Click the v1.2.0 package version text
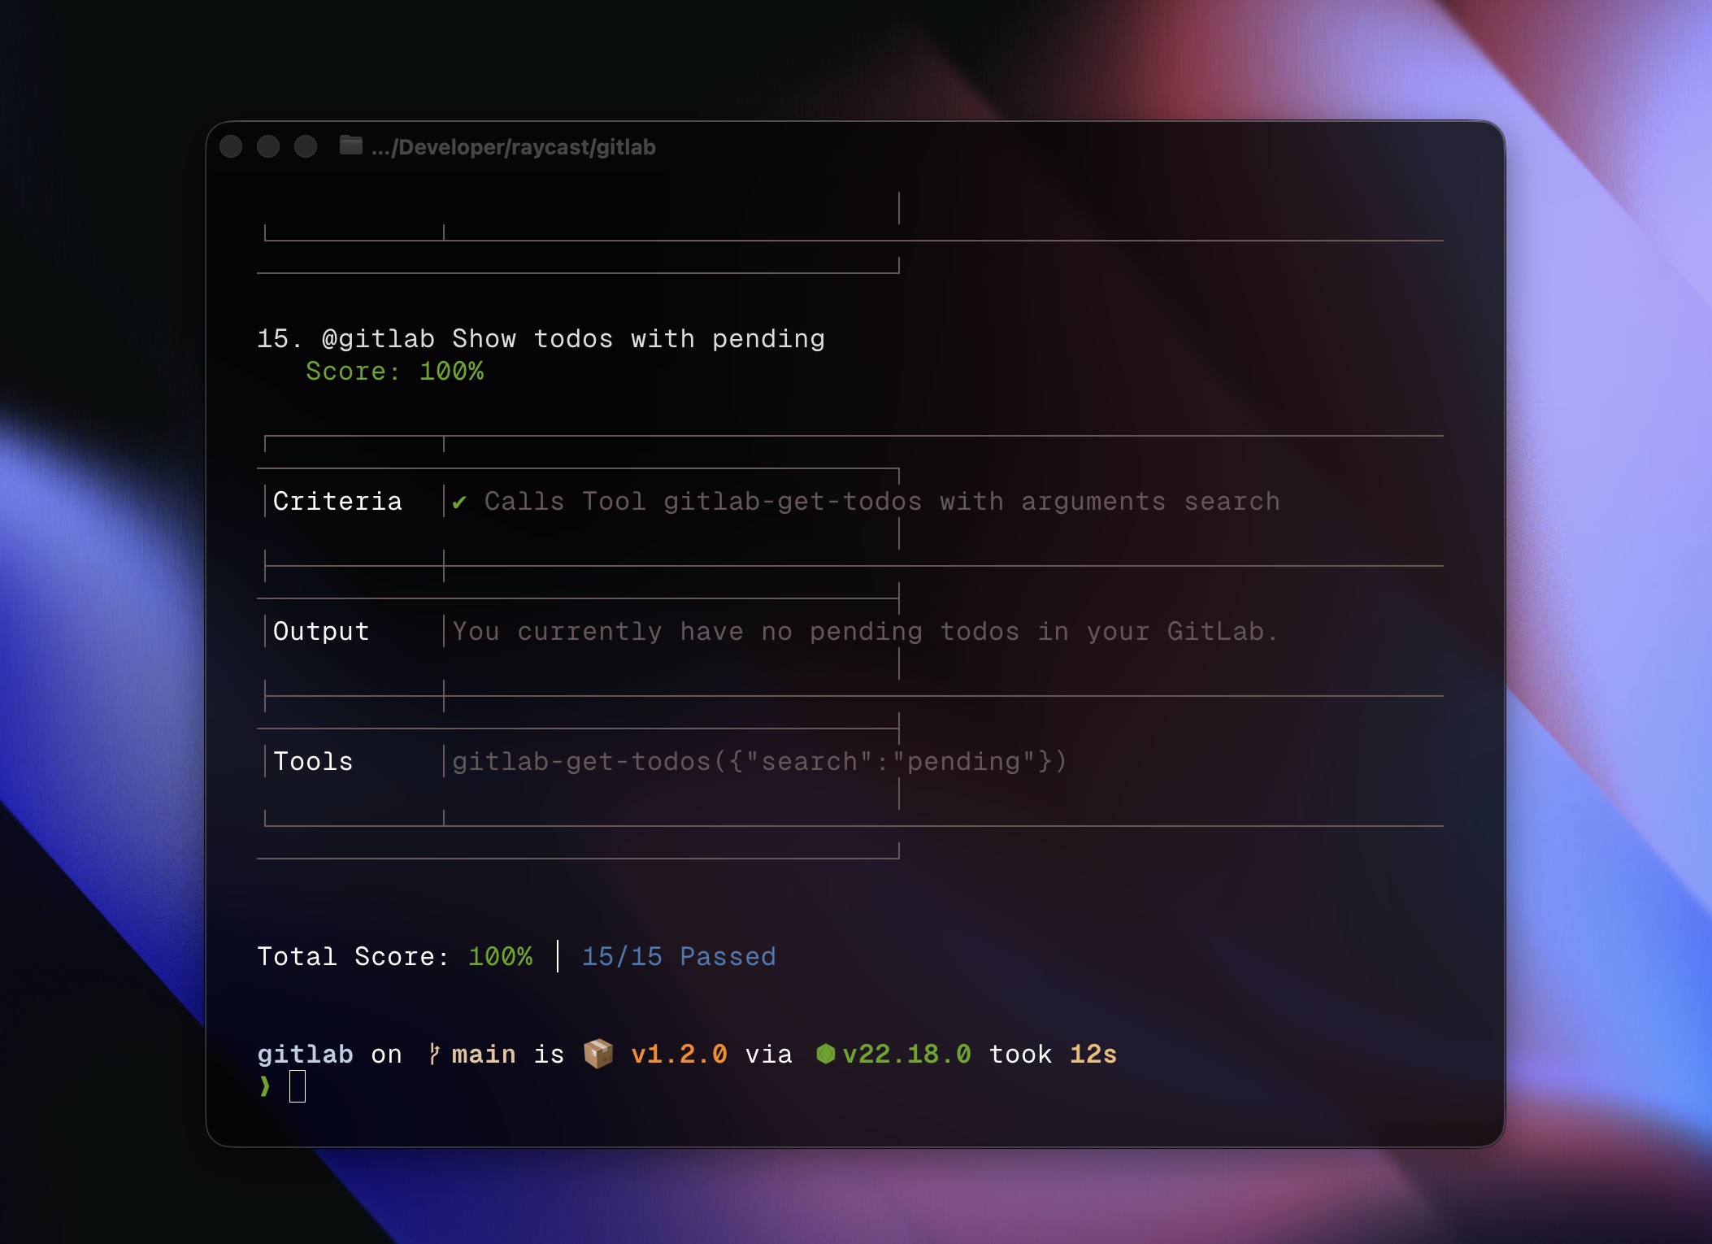 pyautogui.click(x=679, y=1054)
